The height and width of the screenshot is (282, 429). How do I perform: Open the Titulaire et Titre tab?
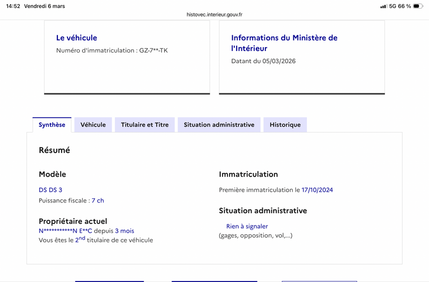145,125
